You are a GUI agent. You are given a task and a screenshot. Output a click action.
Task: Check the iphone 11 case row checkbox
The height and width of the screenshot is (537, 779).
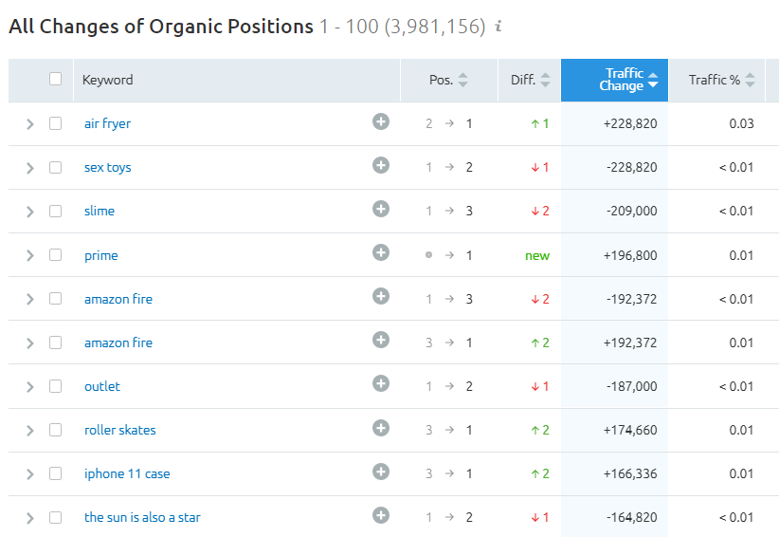click(x=55, y=473)
